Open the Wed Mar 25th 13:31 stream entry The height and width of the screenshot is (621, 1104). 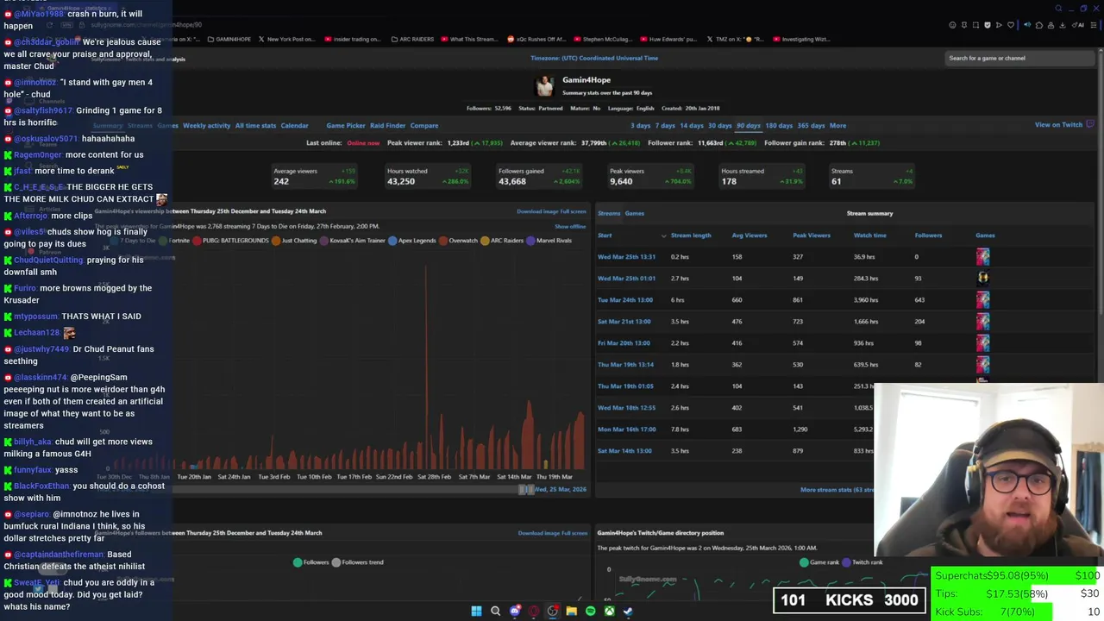click(626, 257)
